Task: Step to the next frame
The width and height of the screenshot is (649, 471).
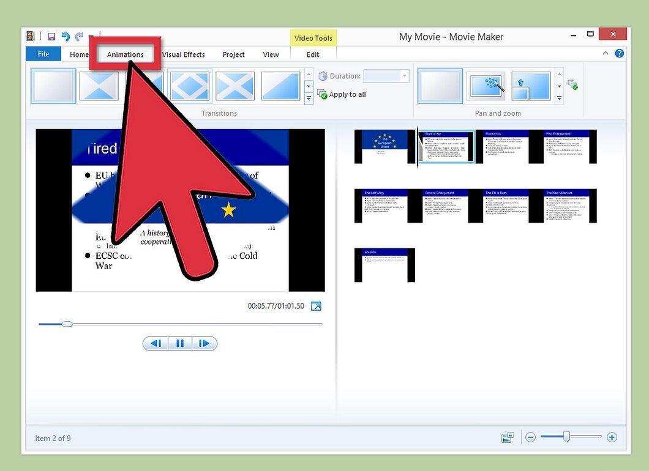Action: pos(204,343)
